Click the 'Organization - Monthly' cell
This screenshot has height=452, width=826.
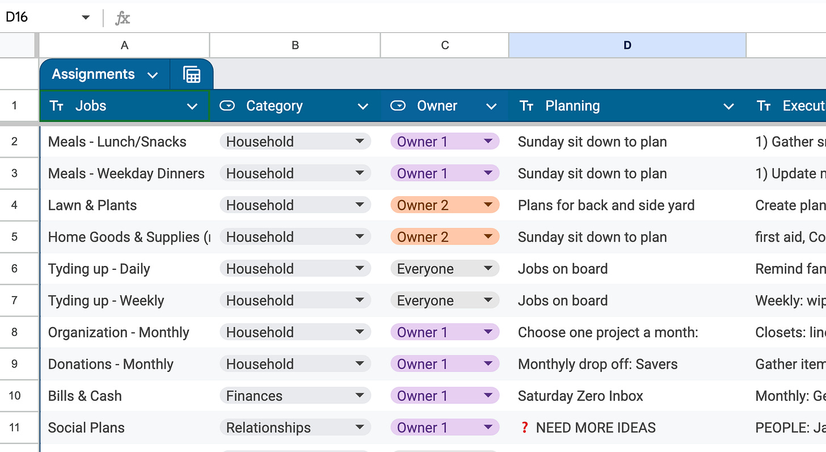126,332
